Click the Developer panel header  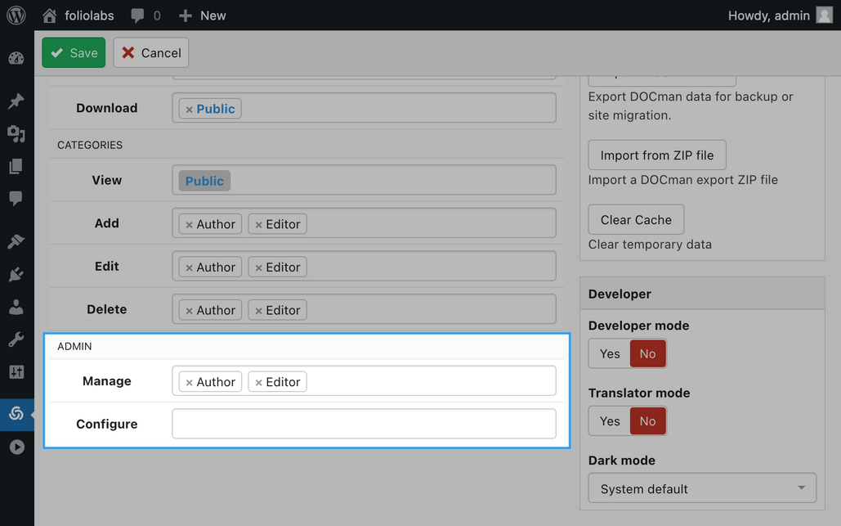pos(702,294)
